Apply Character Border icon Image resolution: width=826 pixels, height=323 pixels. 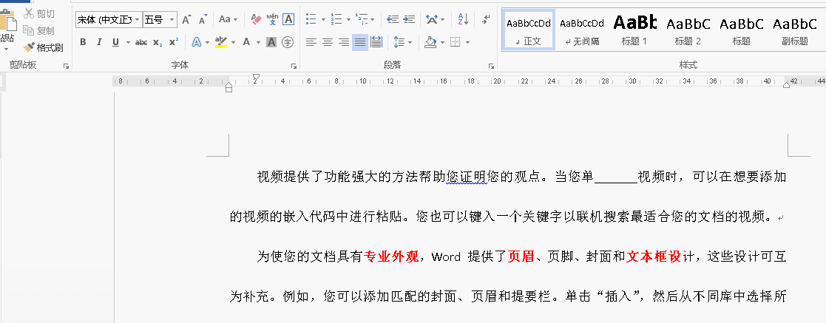click(x=288, y=19)
